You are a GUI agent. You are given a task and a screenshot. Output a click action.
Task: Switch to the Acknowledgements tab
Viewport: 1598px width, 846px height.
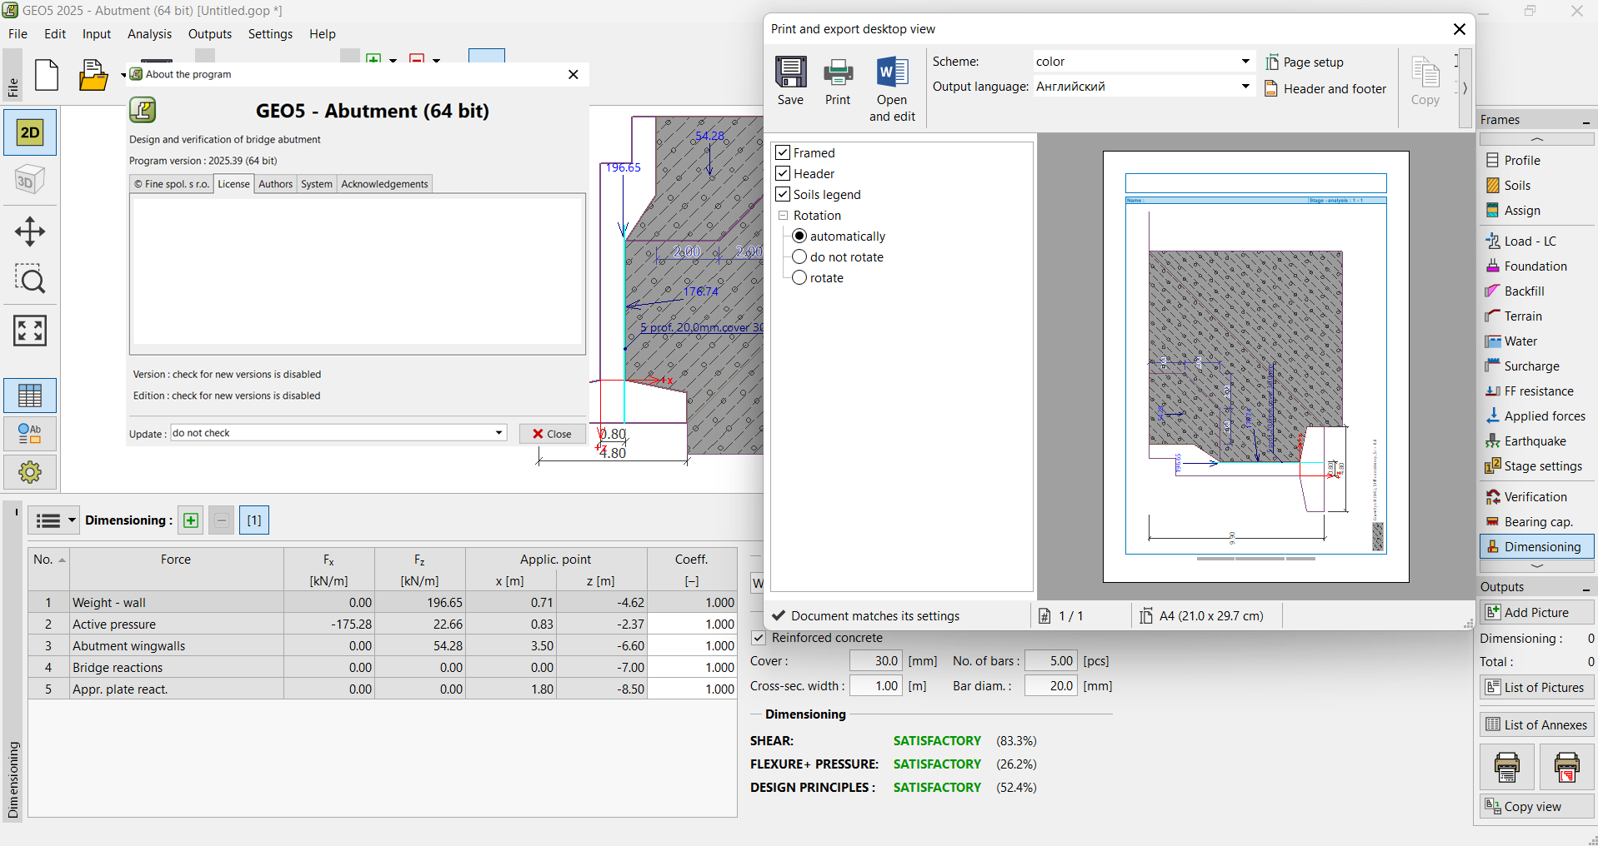click(x=384, y=184)
